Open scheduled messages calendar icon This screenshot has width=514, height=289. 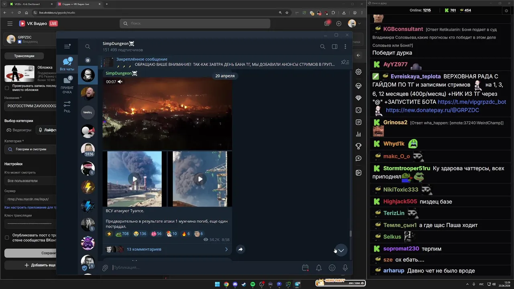[305, 268]
